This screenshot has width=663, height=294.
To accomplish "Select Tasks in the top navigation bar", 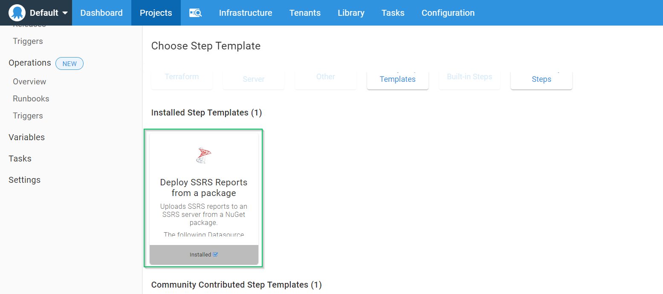I will (393, 13).
